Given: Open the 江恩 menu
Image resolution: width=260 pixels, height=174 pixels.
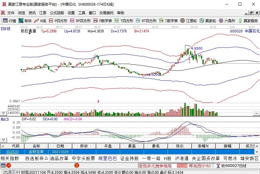Looking at the screenshot, I should point(43,13).
